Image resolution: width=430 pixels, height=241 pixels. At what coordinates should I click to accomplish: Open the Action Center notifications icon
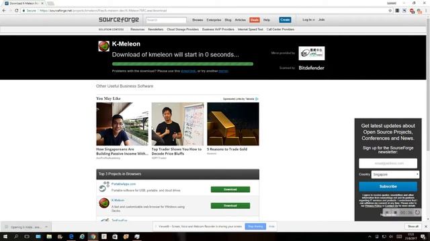coord(423,236)
